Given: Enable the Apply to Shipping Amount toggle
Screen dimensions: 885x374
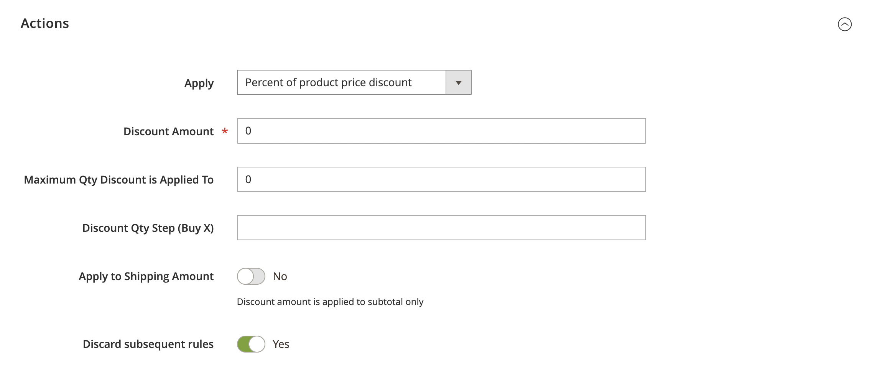Looking at the screenshot, I should (251, 276).
